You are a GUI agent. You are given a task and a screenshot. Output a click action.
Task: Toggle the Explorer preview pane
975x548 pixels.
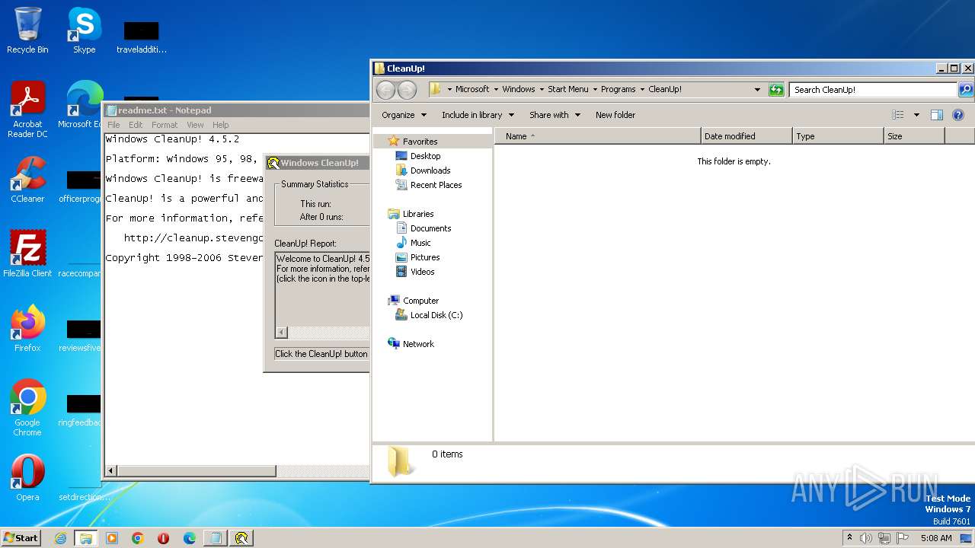[x=937, y=115]
